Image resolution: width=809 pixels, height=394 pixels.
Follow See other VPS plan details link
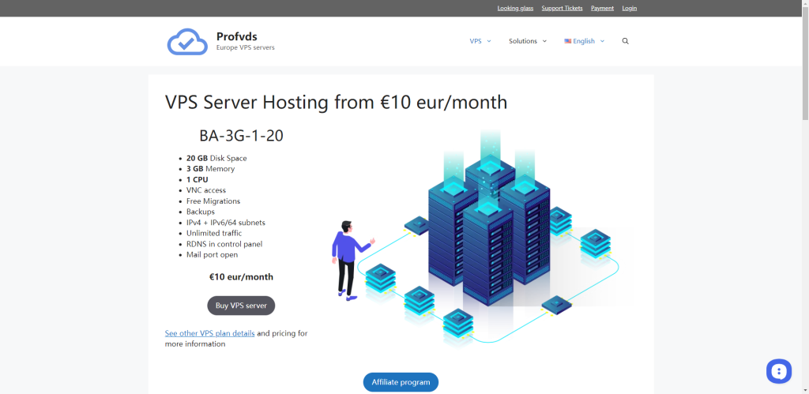[209, 333]
